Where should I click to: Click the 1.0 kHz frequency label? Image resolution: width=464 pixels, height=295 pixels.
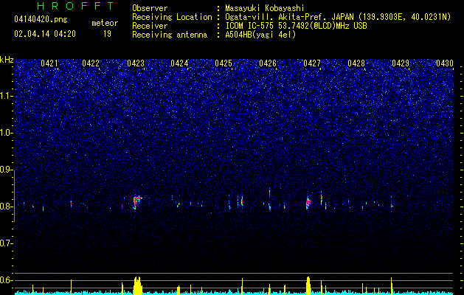click(x=6, y=133)
